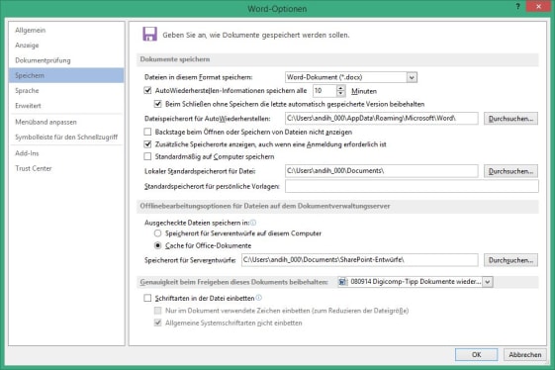Toggle AutoWiederherstellen-Informationen speichern checkbox

point(147,90)
